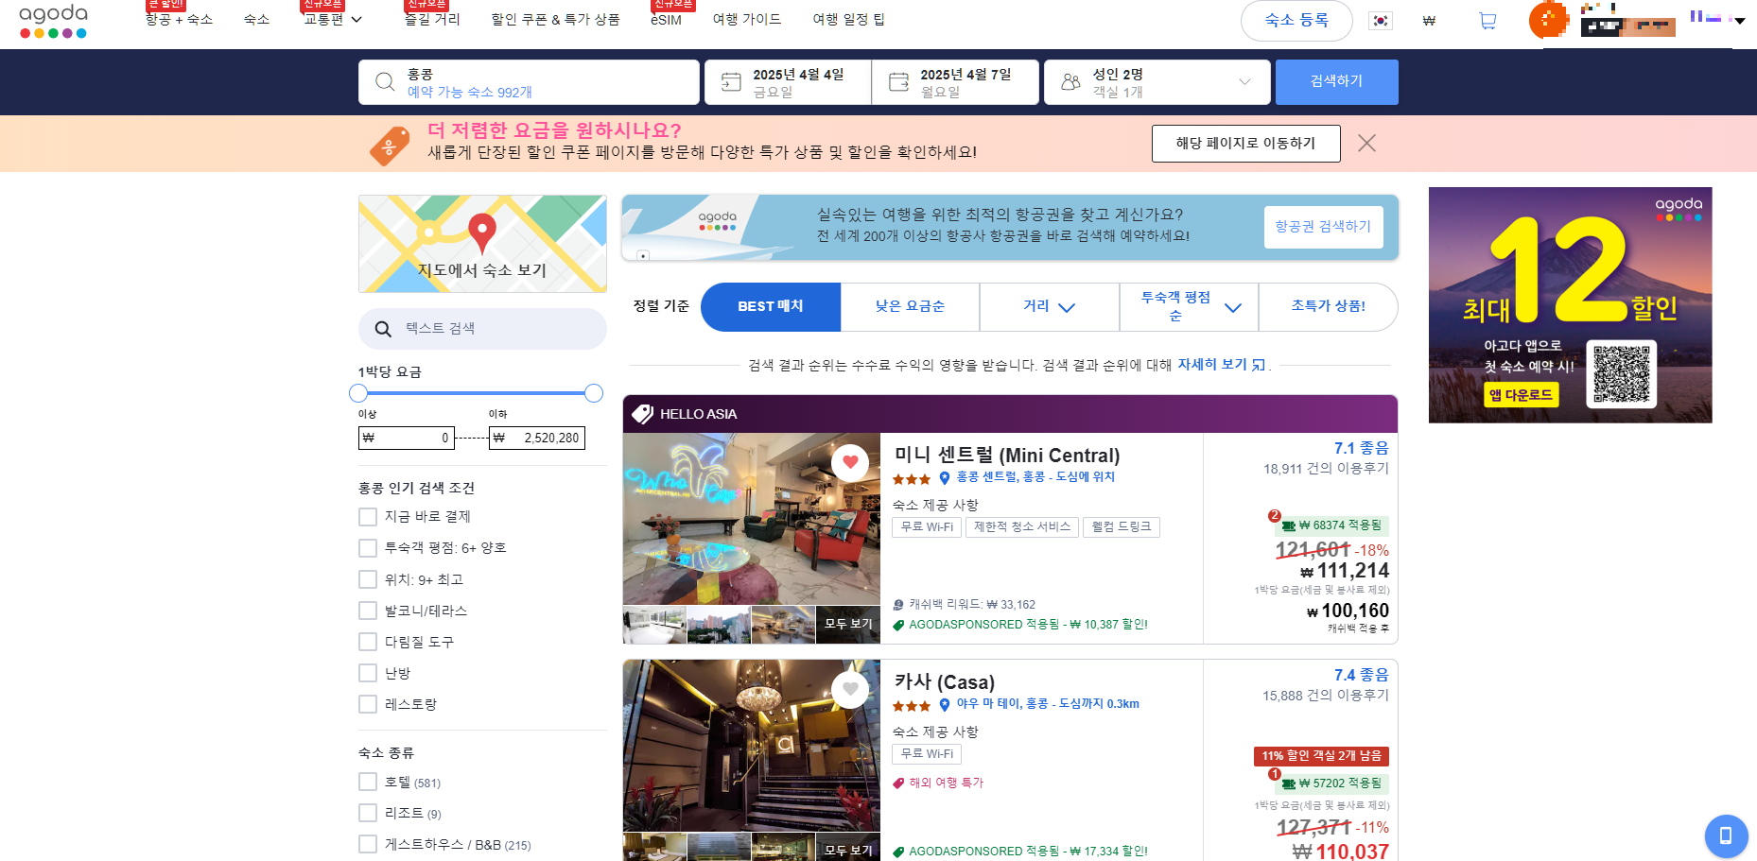
Task: Open the 자세히 보기 link
Action: tap(1212, 365)
